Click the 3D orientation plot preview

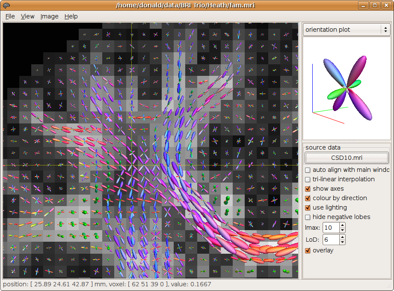point(346,88)
